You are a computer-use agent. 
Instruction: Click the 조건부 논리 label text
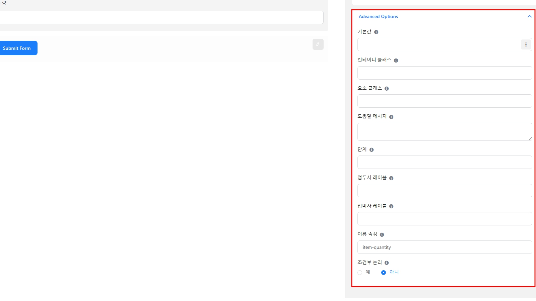370,263
